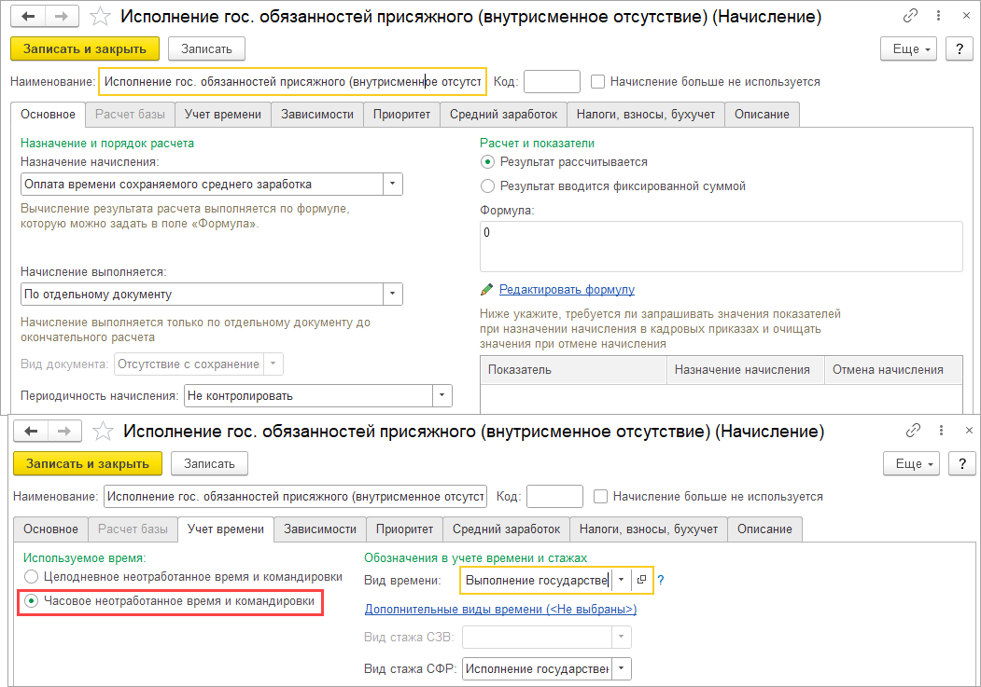Click the chain link icon in the lower form header
Image resolution: width=981 pixels, height=687 pixels.
[x=914, y=431]
